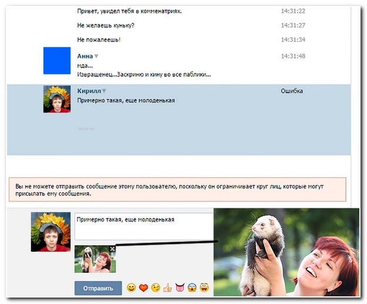367x304 pixels.
Task: Insert the tongue-out emoji
Action: pyautogui.click(x=180, y=288)
